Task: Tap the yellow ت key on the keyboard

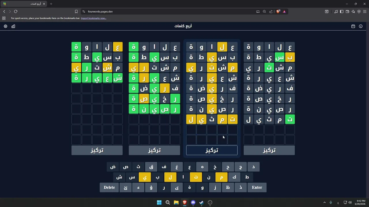Action: (x=196, y=177)
